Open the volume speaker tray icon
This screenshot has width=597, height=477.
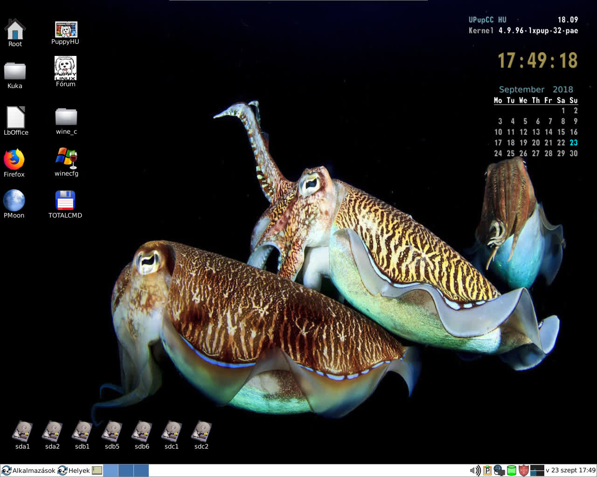coord(475,470)
